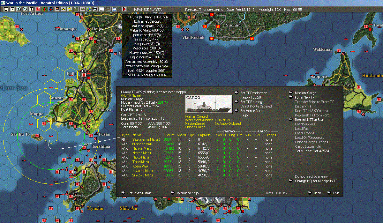Click the orange flag toolbar icon

(57, 9)
